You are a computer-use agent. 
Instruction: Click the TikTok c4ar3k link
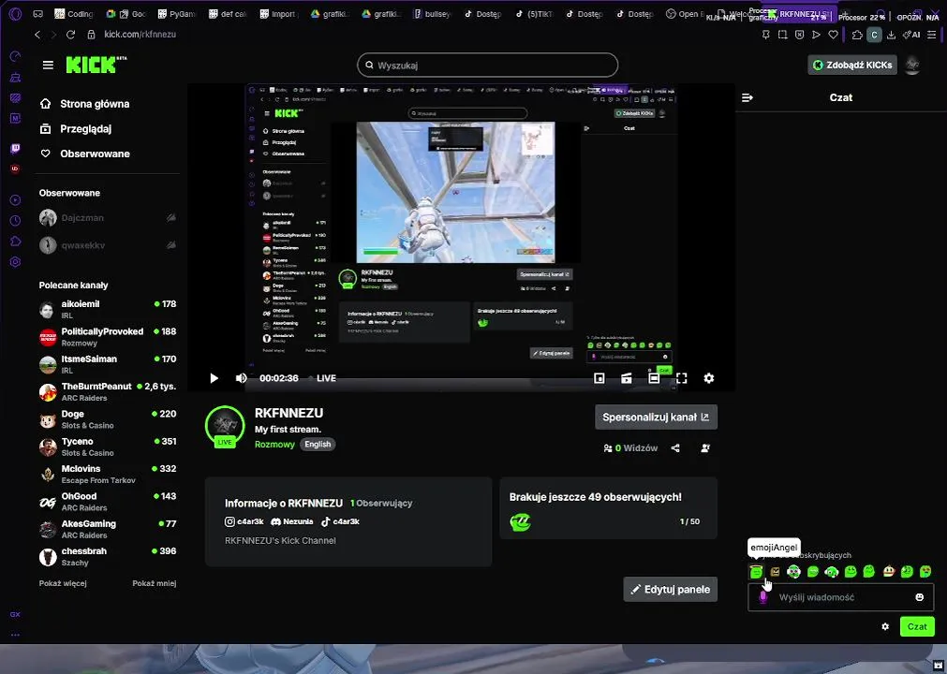[340, 521]
